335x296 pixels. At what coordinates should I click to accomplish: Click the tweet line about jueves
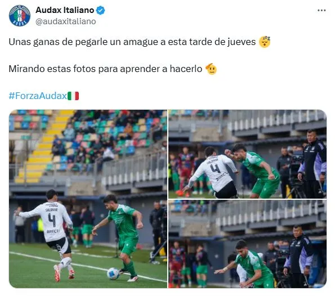[x=132, y=42]
